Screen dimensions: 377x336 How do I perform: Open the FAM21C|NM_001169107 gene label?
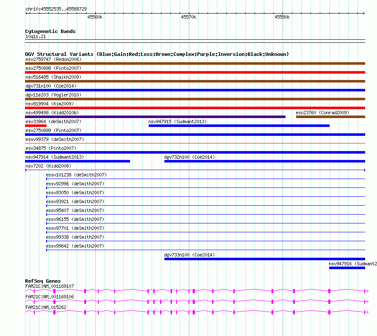click(x=50, y=286)
